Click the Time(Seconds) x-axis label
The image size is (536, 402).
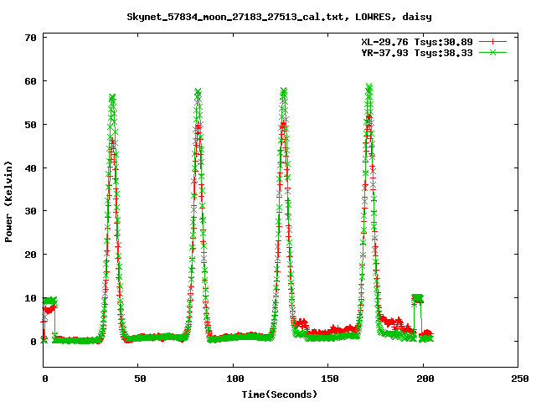[x=280, y=394]
